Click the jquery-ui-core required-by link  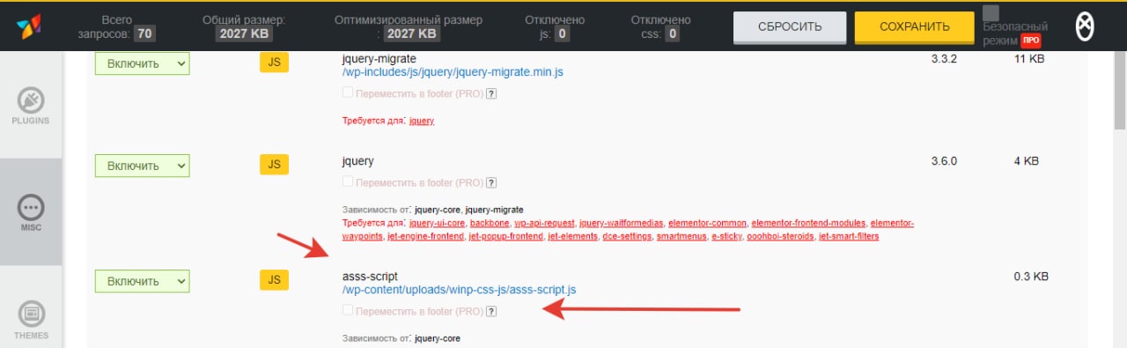(x=437, y=223)
